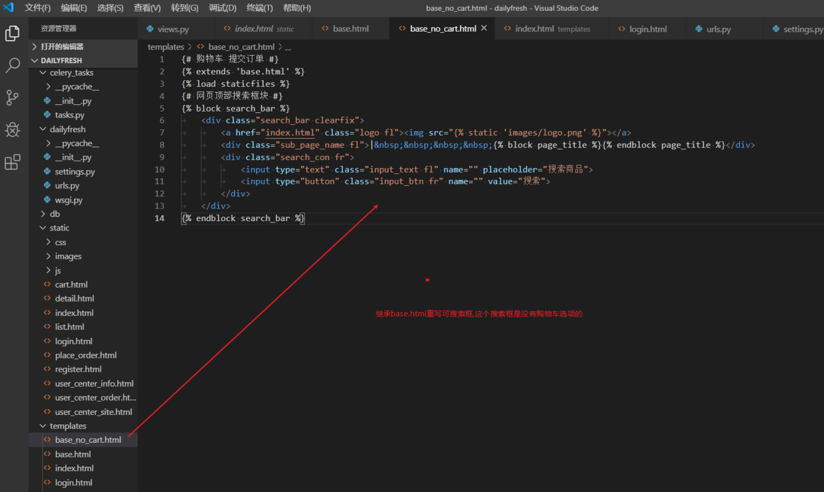Collapse the dailyfresh folder
Viewport: 824px width, 492px height.
point(83,129)
